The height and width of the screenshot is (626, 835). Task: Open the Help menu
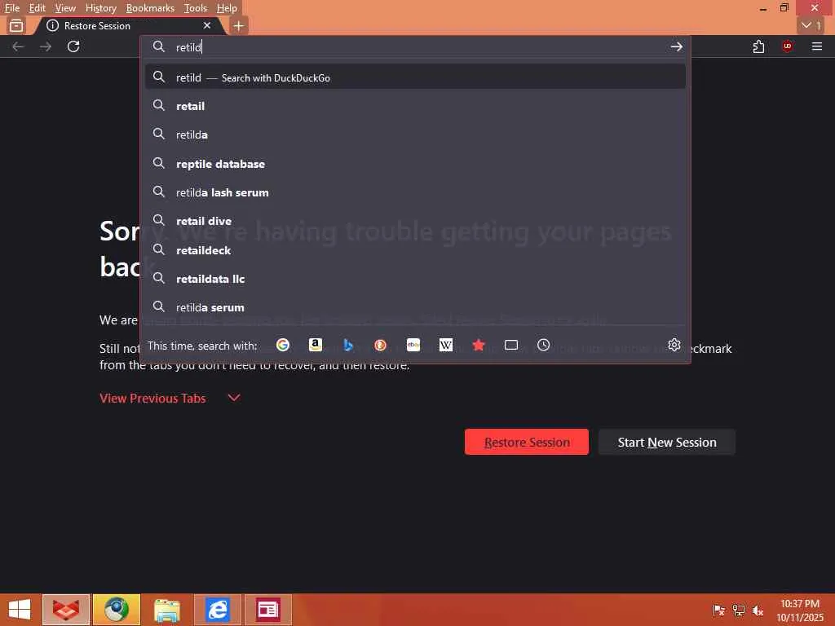point(227,8)
